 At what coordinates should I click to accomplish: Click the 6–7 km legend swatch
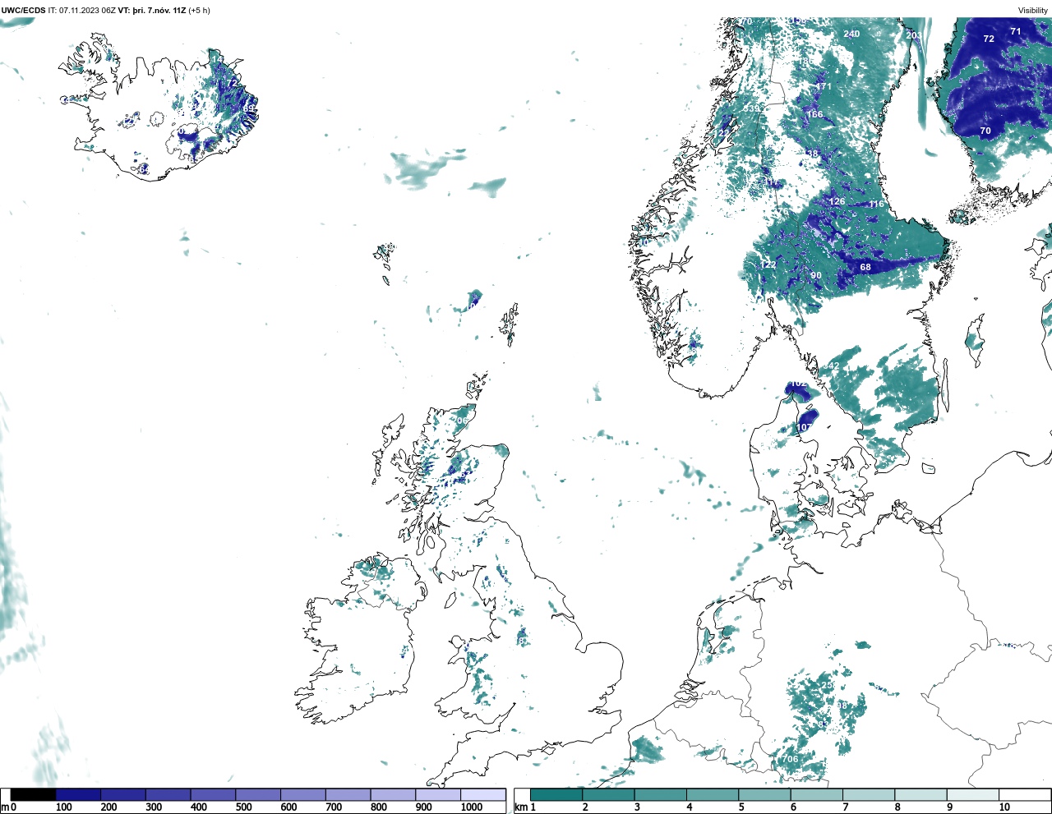pos(816,794)
